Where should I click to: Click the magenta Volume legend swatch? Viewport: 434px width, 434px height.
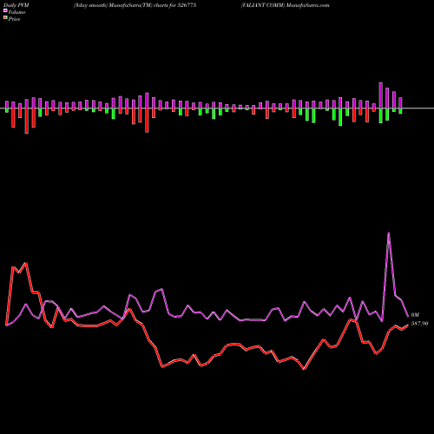tap(5, 10)
